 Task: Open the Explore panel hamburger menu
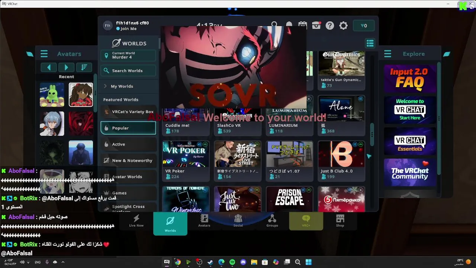(387, 54)
